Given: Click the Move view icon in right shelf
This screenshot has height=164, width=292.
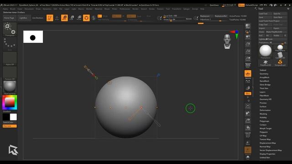Looking at the screenshot, I should pyautogui.click(x=248, y=113).
